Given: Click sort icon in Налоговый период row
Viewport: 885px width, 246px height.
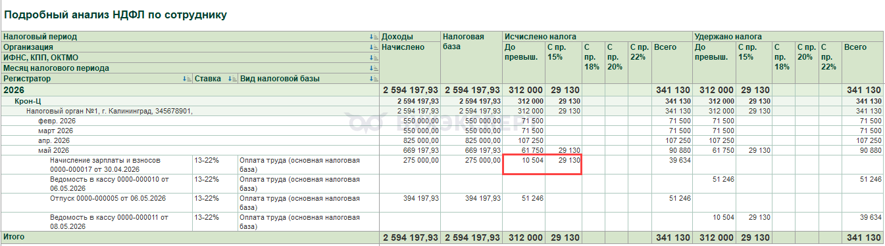Looking at the screenshot, I should [x=374, y=37].
